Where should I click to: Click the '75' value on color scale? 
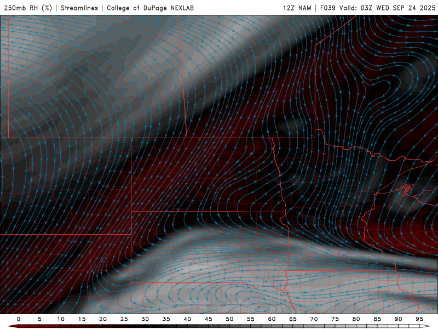click(x=335, y=319)
